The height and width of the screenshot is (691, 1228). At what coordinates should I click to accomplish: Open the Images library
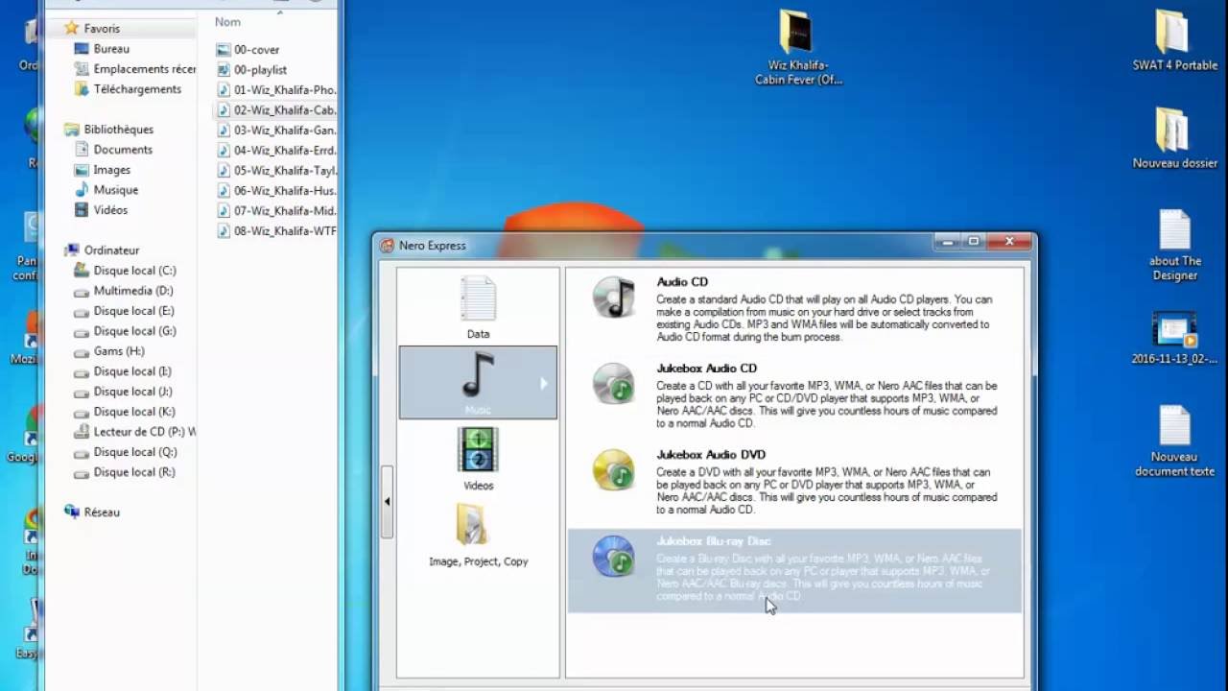pos(103,170)
